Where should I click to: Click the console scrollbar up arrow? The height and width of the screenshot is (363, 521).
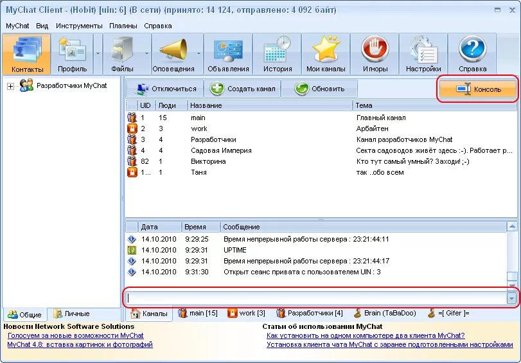click(512, 227)
